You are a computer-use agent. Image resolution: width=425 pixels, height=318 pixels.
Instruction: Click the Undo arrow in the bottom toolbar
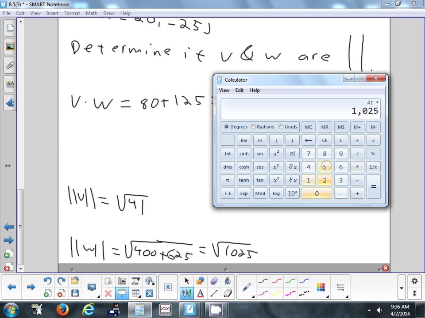(47, 281)
